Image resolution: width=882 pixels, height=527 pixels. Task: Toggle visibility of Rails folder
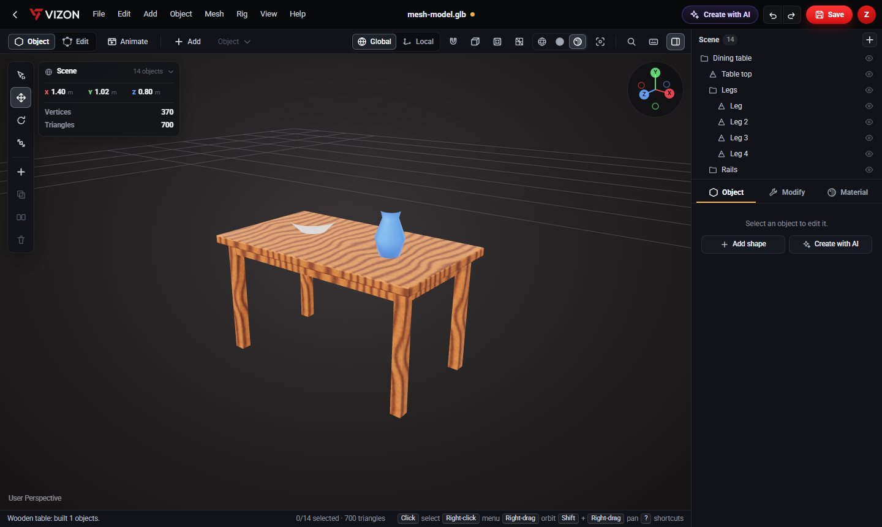click(x=869, y=170)
